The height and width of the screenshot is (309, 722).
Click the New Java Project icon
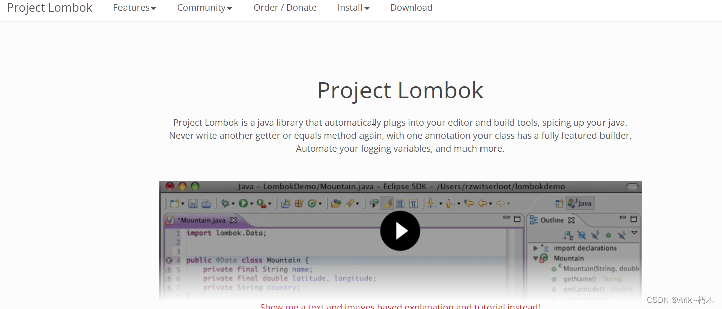[286, 203]
